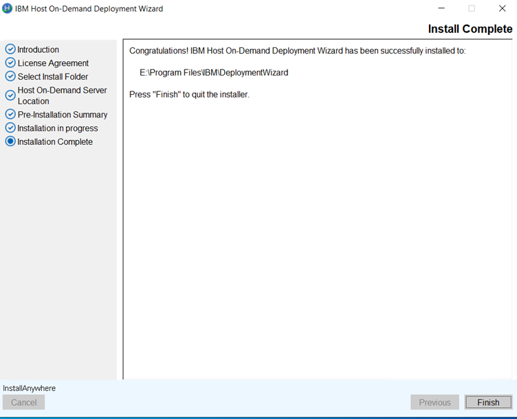This screenshot has width=517, height=419.
Task: Click the checkmark icon beside Select Install Folder
Action: pos(10,77)
